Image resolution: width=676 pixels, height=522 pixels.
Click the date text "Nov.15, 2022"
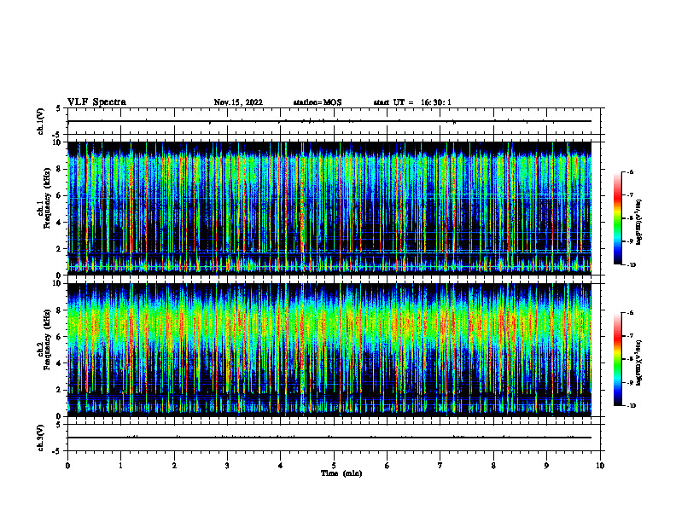coord(238,102)
